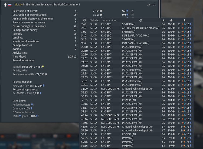Click Time Played value 1:05:12
Image resolution: width=203 pixels, height=149 pixels.
pyautogui.click(x=72, y=57)
